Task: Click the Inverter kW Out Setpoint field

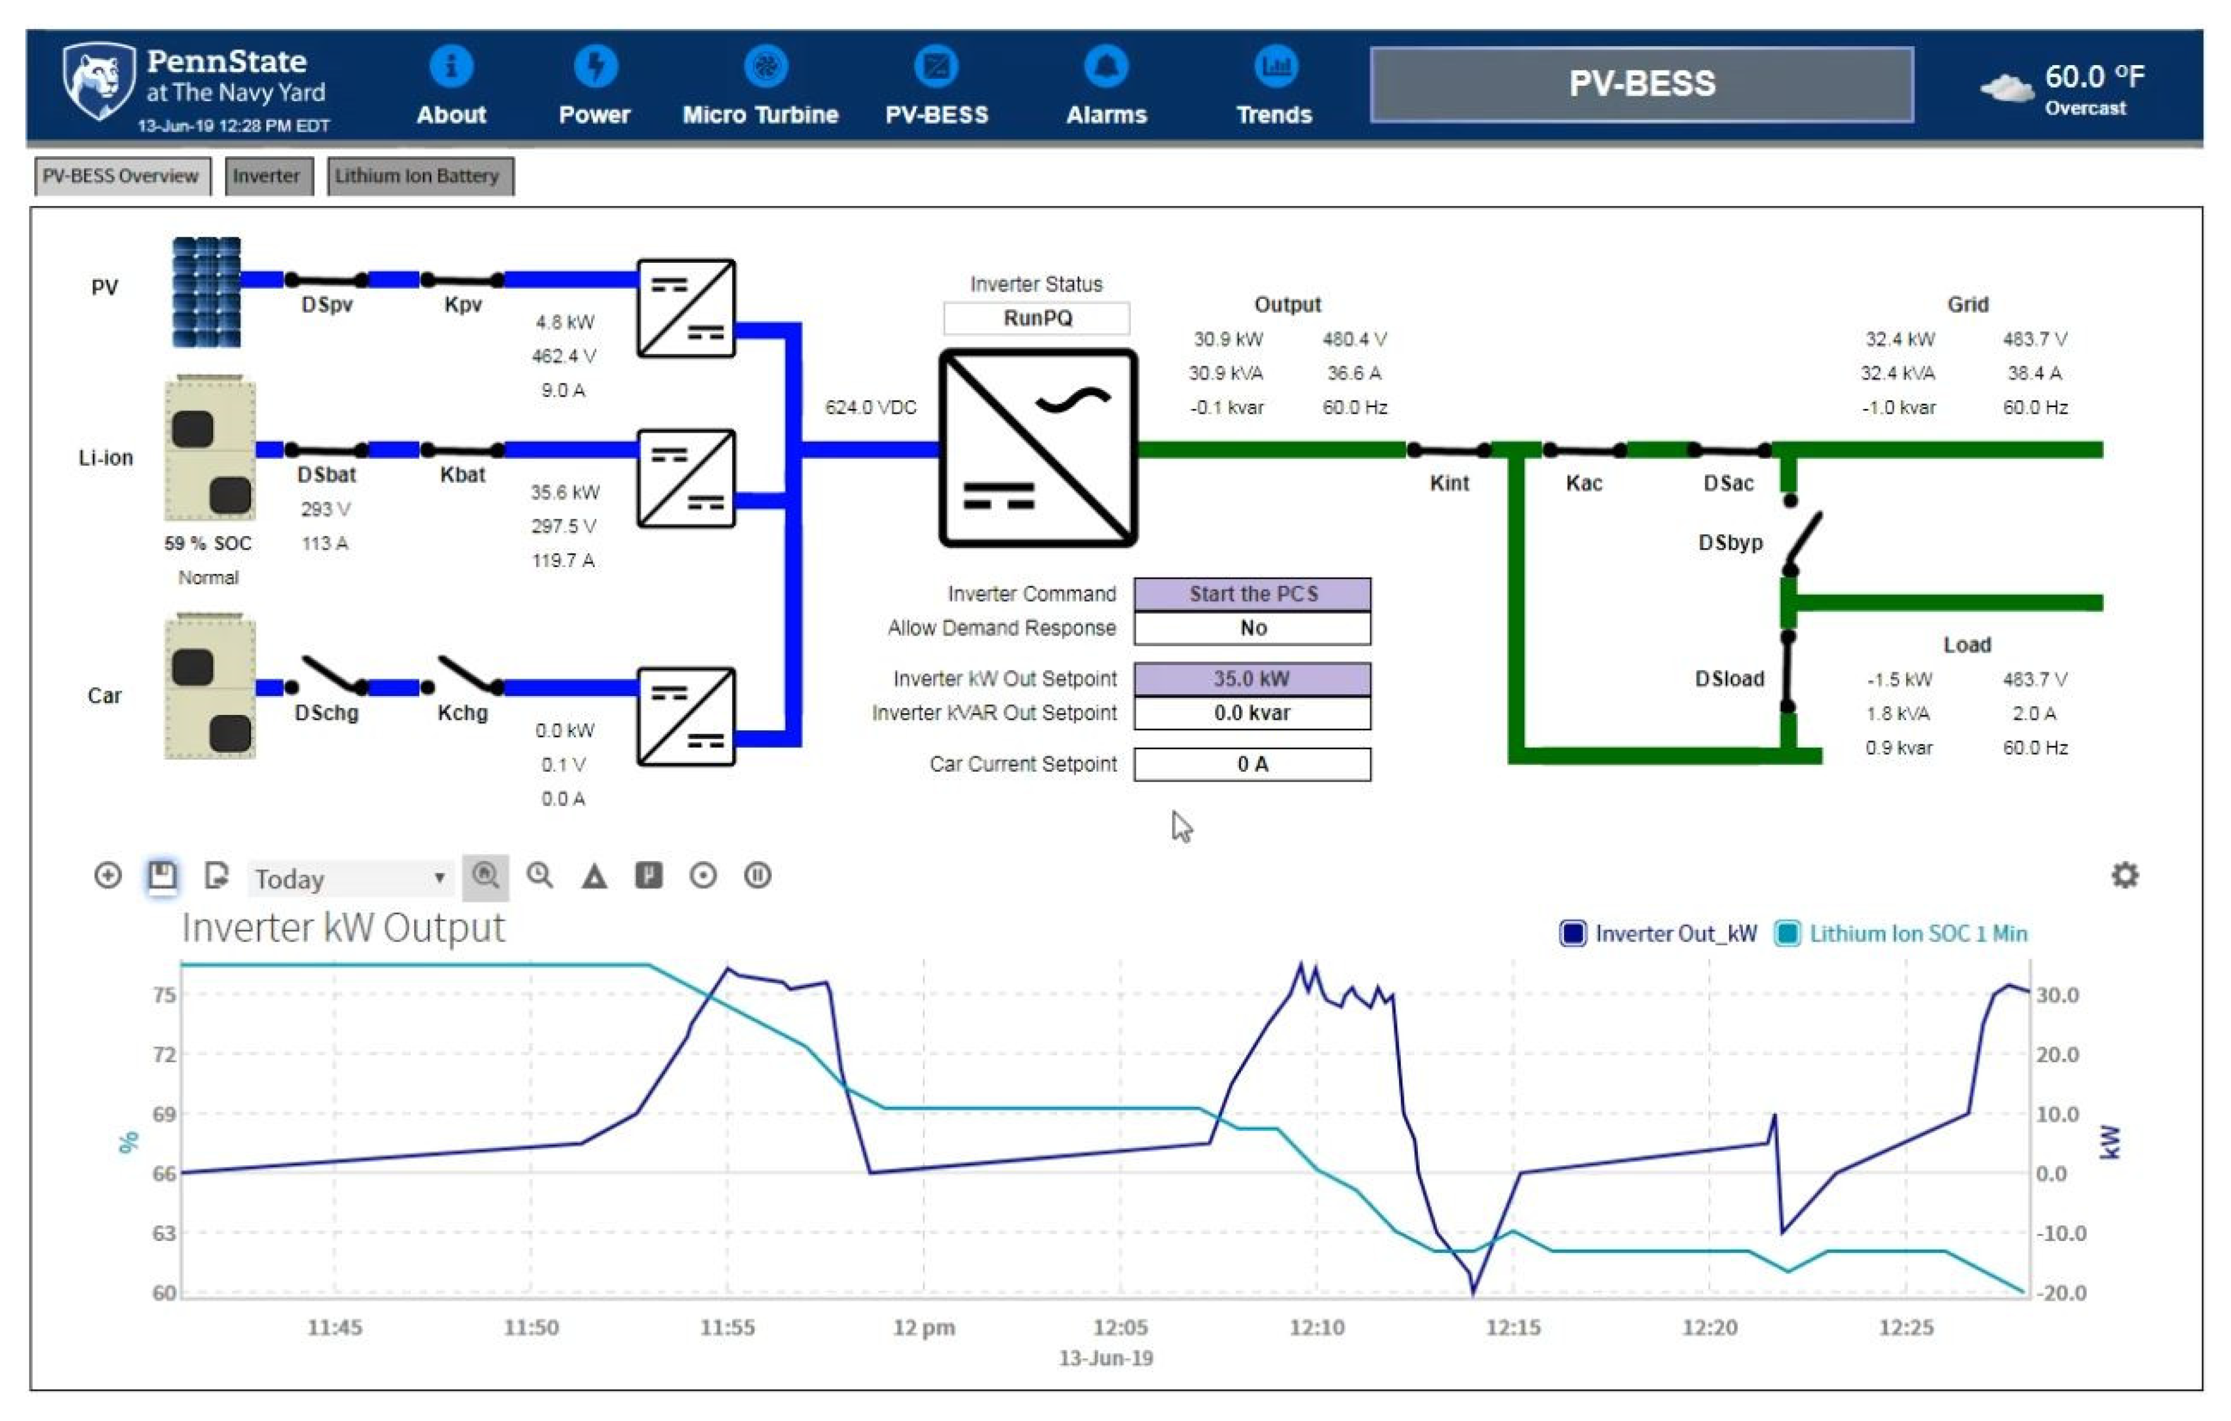Action: [1252, 679]
